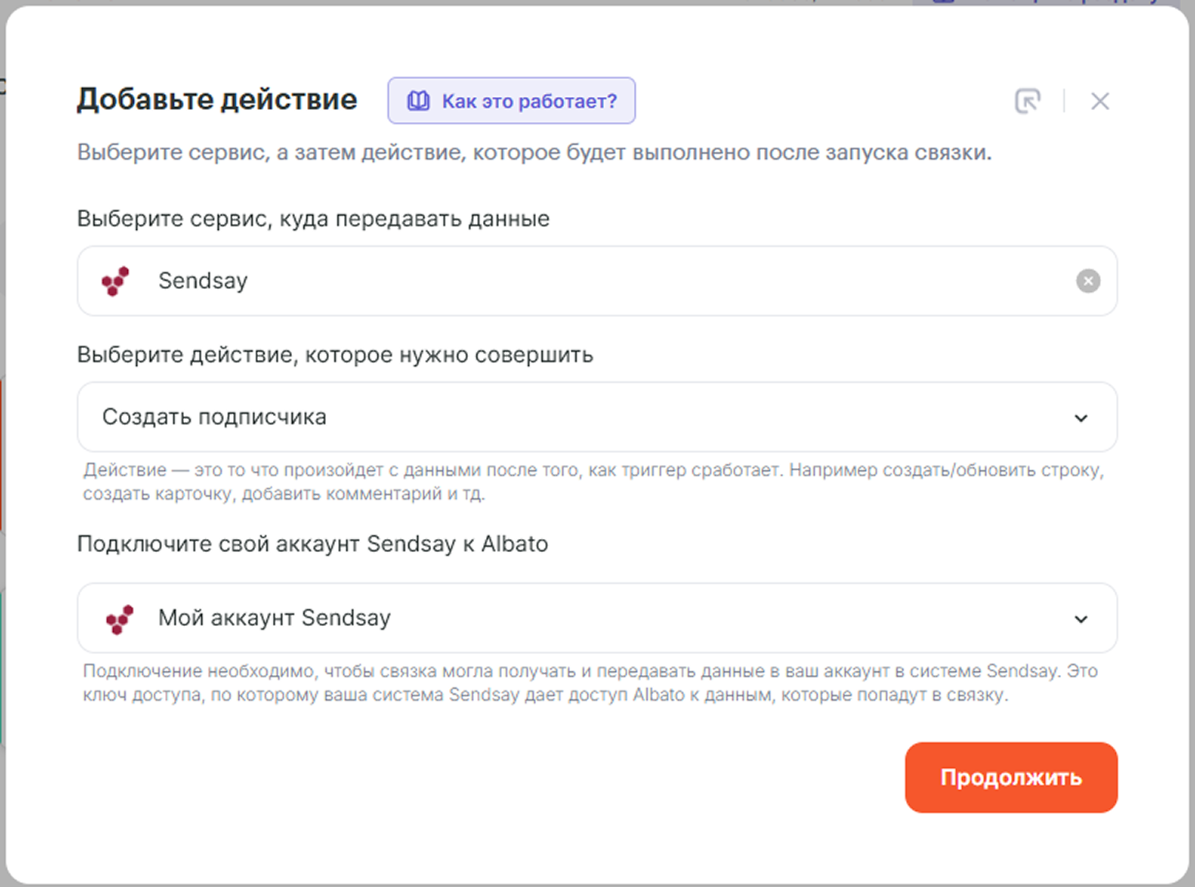Click the book icon in the help button
Screen dimensions: 1195x887
tap(419, 101)
